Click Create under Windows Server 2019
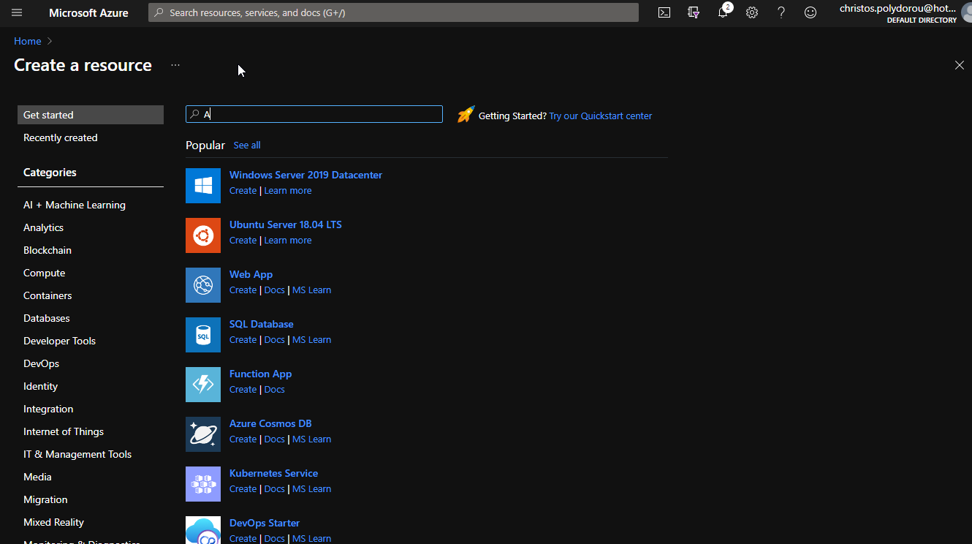This screenshot has width=972, height=544. 243,191
